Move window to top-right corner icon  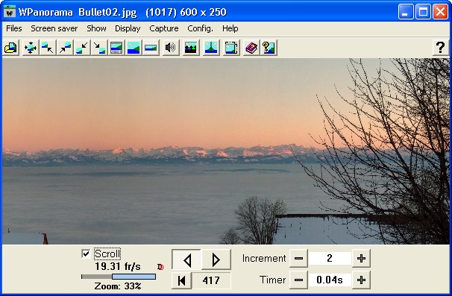pos(65,48)
